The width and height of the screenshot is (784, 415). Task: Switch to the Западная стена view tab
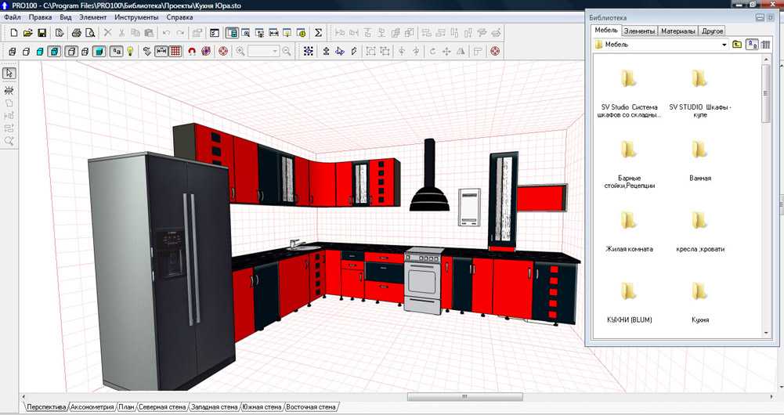tap(215, 407)
